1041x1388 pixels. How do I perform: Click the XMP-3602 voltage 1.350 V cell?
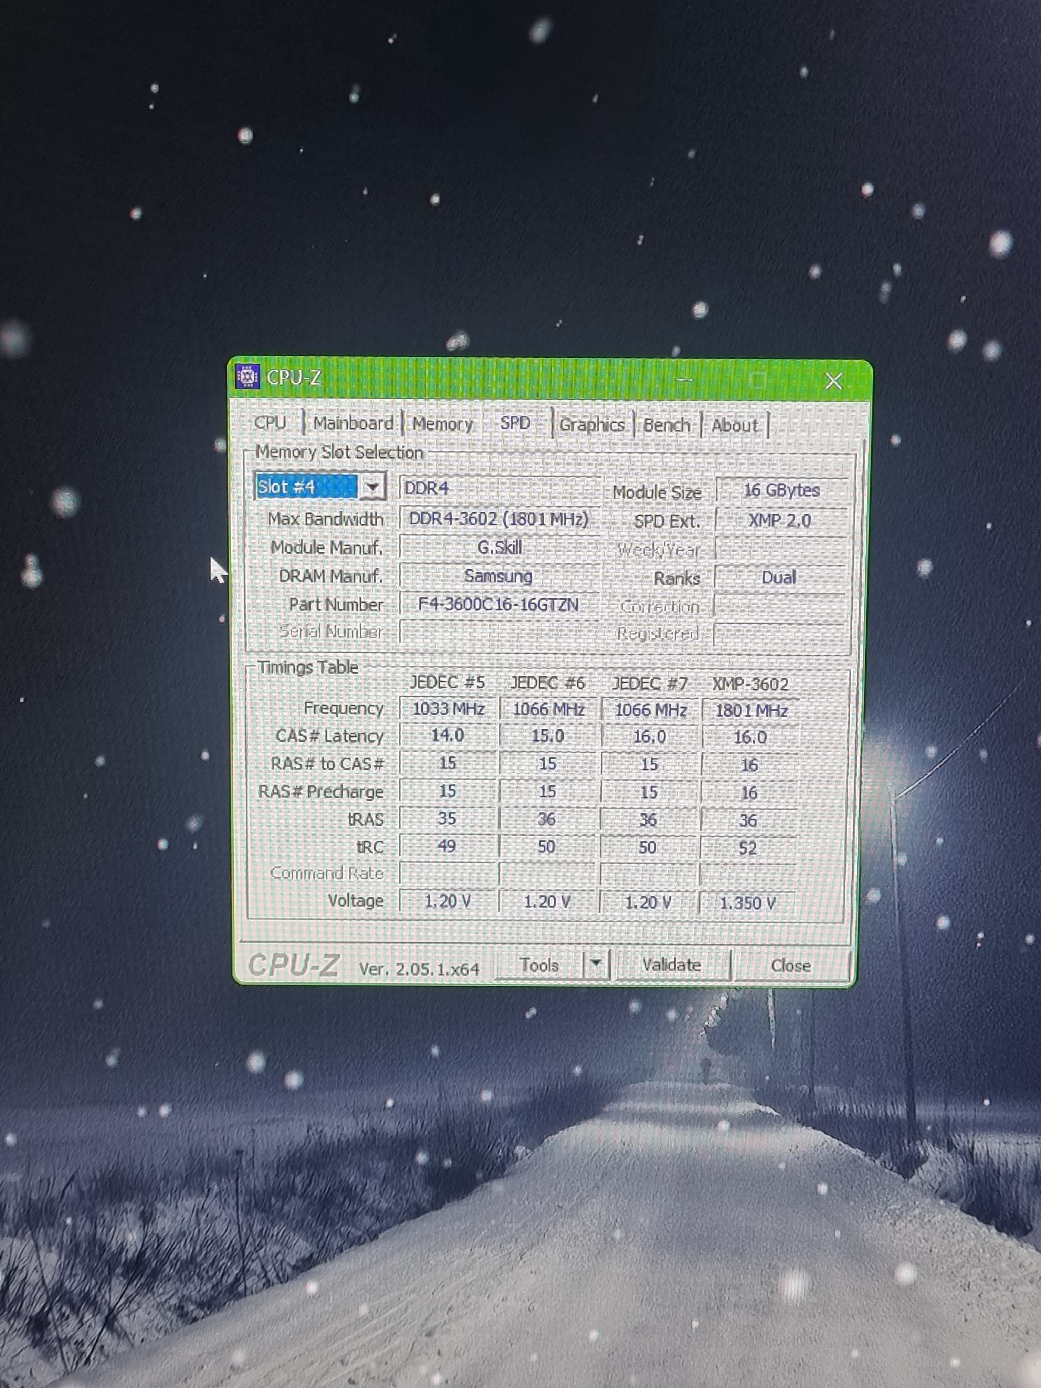point(747,903)
